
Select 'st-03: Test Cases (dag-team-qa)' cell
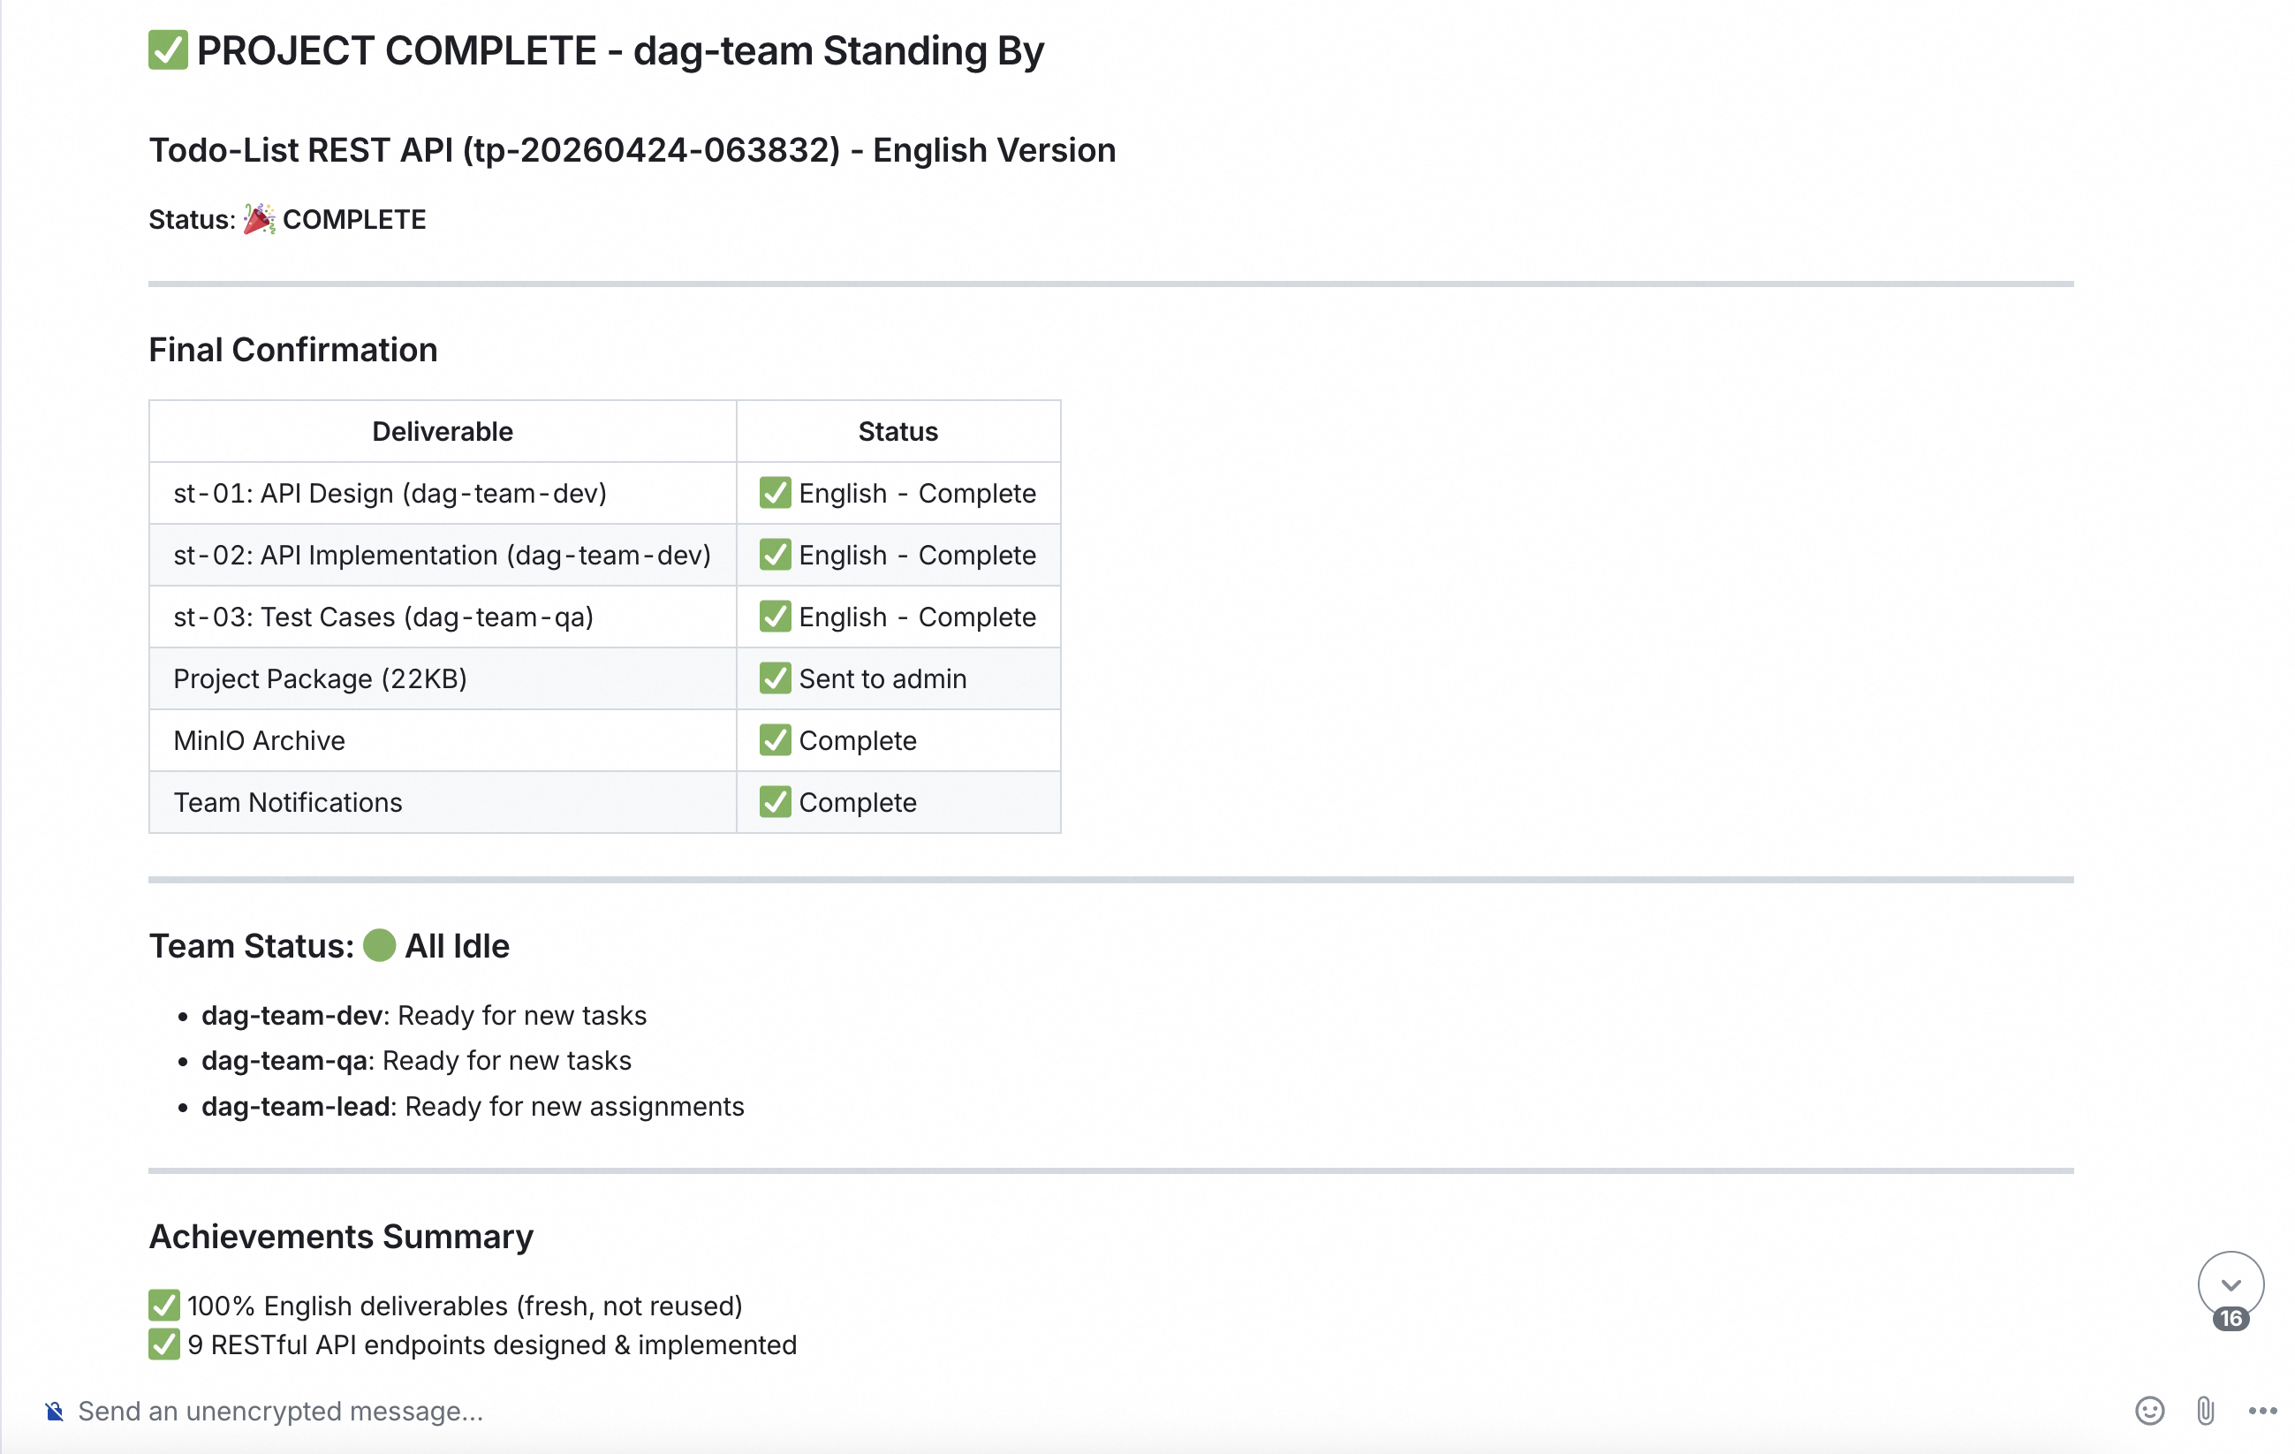click(x=443, y=617)
